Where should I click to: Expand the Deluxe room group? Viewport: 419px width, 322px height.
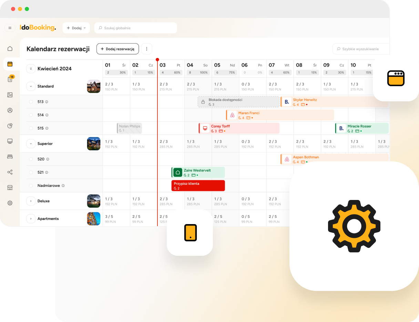point(31,201)
